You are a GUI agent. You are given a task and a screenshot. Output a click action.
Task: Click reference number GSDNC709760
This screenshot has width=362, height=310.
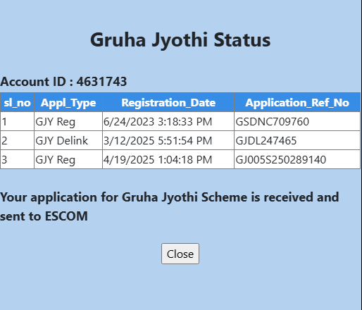(x=272, y=122)
